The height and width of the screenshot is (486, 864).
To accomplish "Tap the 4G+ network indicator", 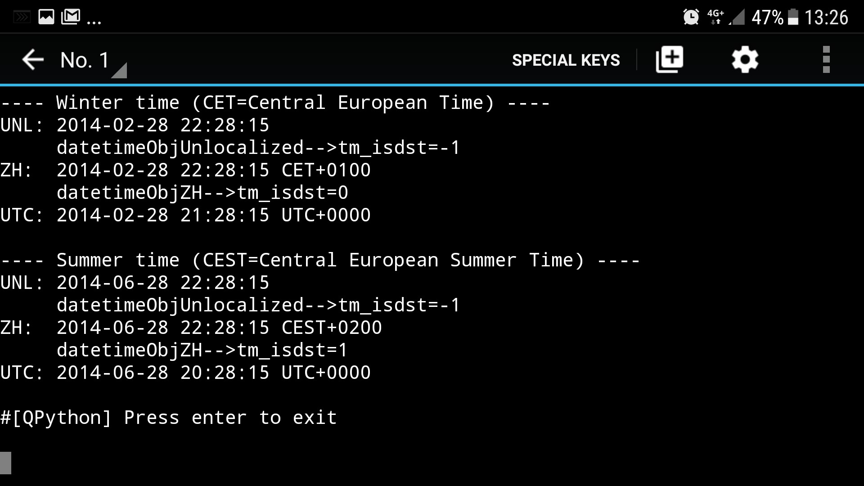I will 715,17.
